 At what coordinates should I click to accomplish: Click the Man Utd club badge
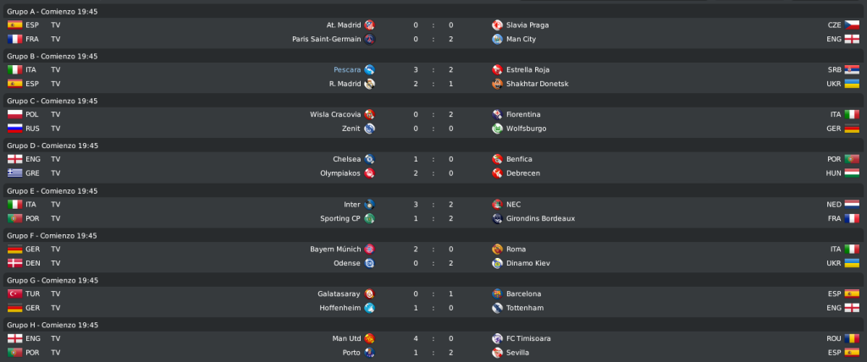[x=369, y=338]
